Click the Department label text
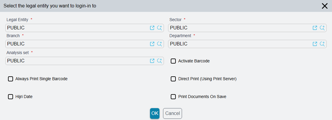 coord(181,36)
